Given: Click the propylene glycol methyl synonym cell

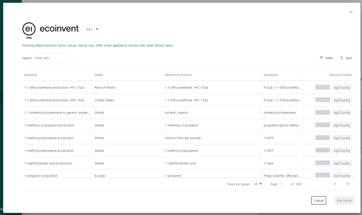Looking at the screenshot, I should pyautogui.click(x=282, y=125).
